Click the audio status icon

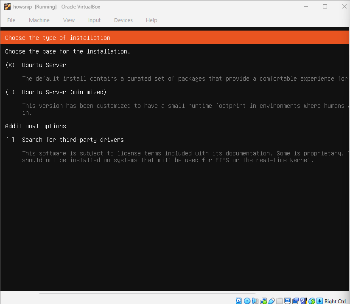[x=255, y=301]
